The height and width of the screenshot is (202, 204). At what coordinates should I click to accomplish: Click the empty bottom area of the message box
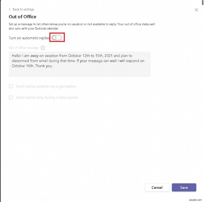[x=80, y=73]
